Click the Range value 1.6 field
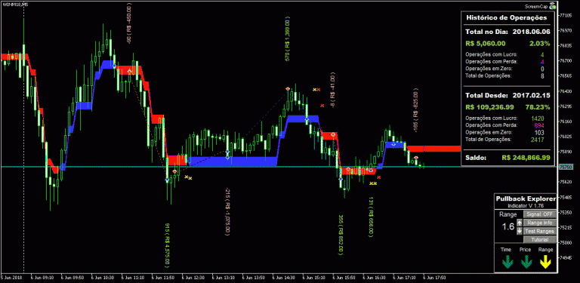 tap(507, 227)
